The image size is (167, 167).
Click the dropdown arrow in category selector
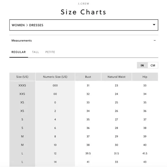(x=154, y=25)
